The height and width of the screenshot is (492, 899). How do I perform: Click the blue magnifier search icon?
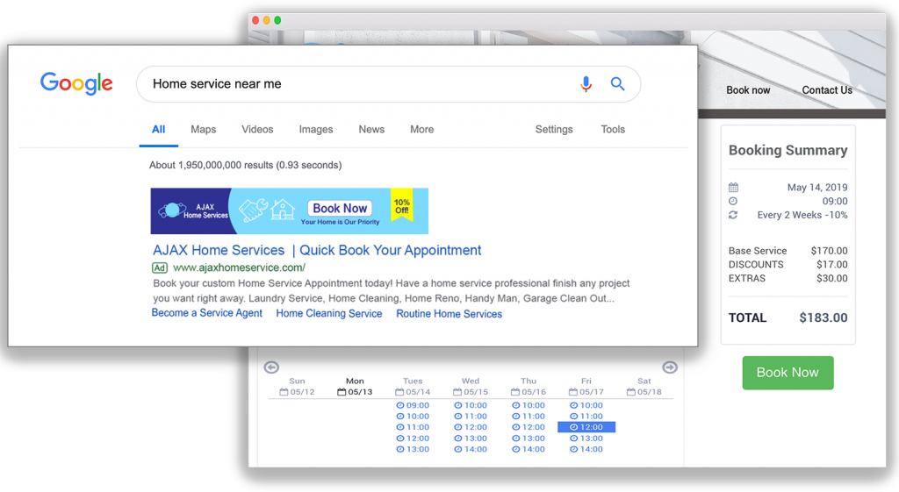(x=617, y=84)
